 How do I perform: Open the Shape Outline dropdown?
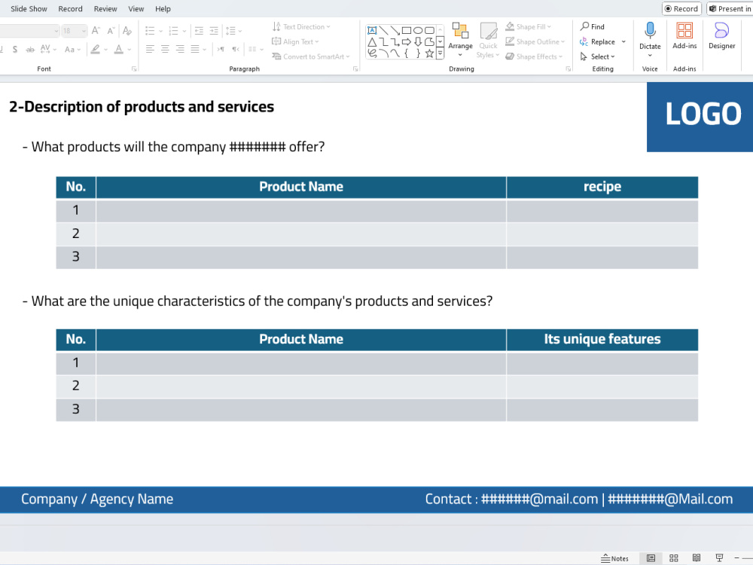(x=535, y=41)
